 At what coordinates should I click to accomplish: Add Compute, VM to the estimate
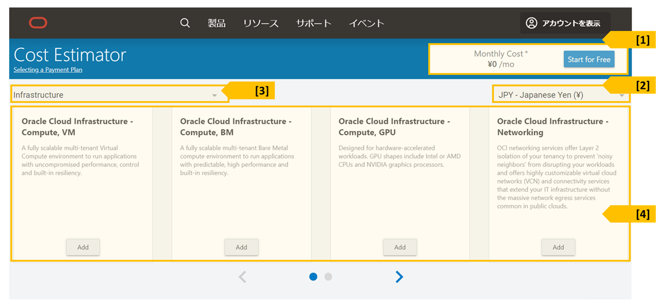83,248
